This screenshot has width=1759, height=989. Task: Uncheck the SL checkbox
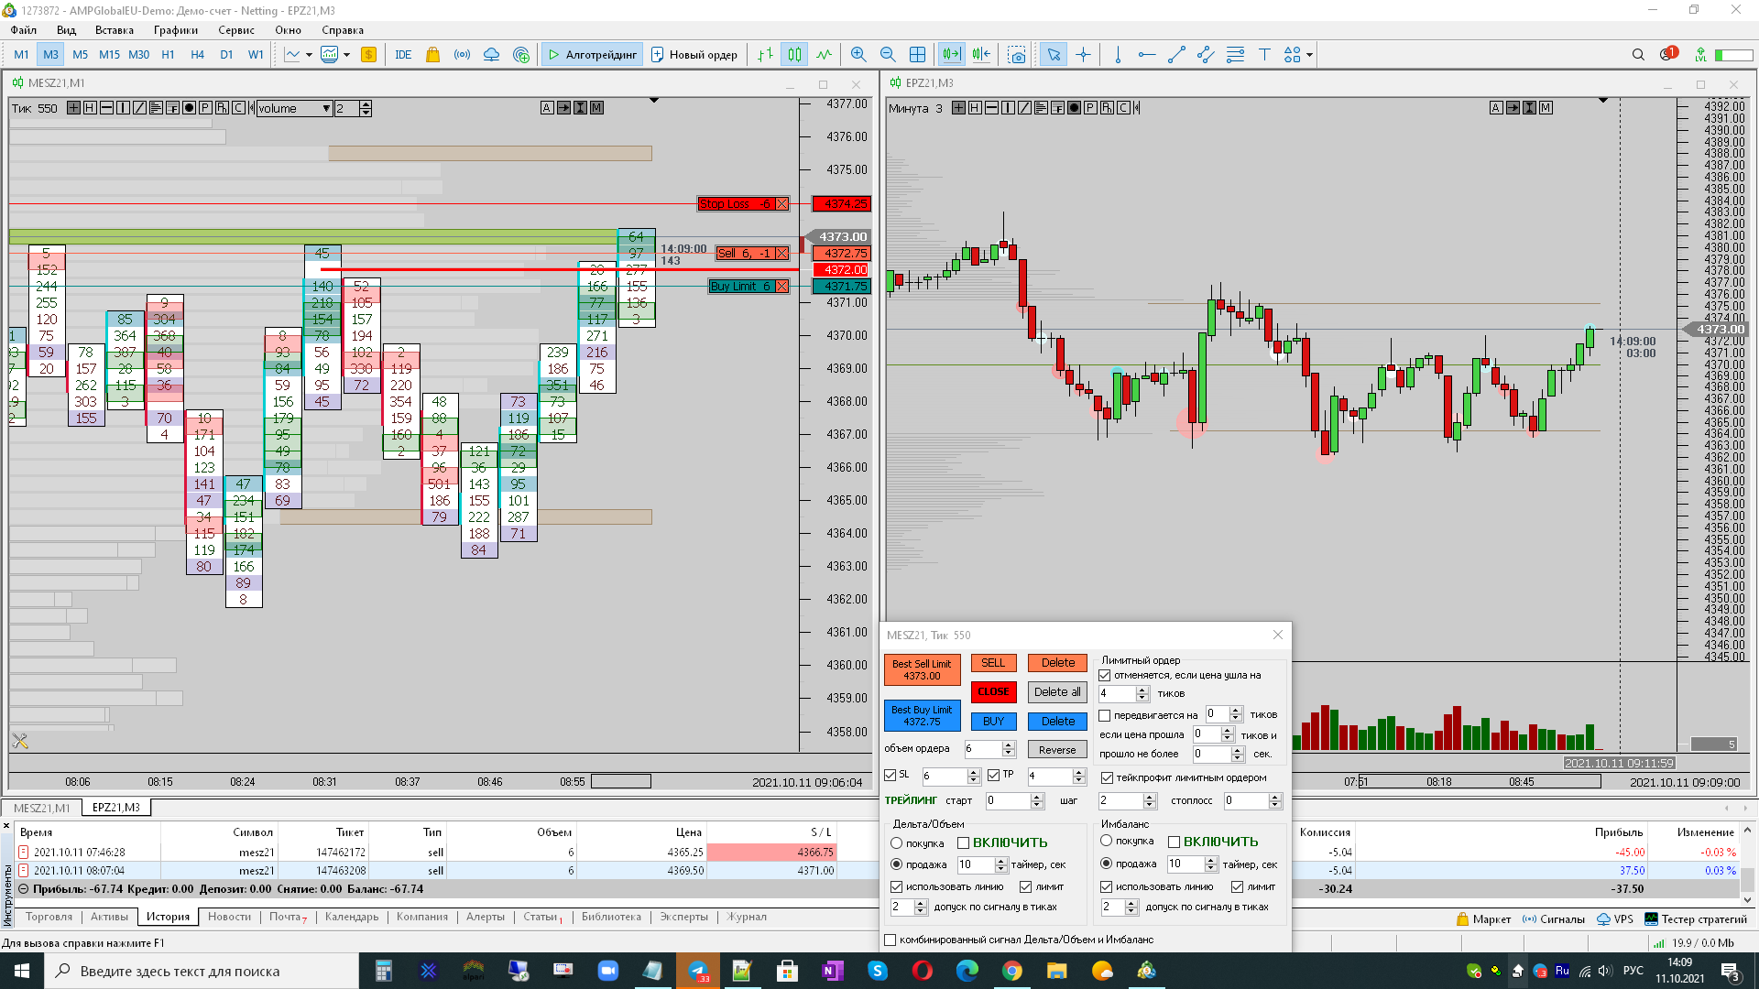890,775
